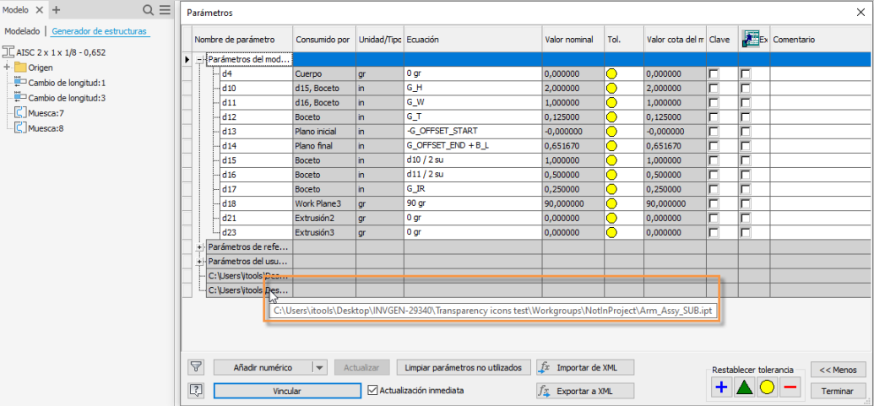Click the Importar de XML fx icon
The image size is (874, 406).
(x=545, y=367)
